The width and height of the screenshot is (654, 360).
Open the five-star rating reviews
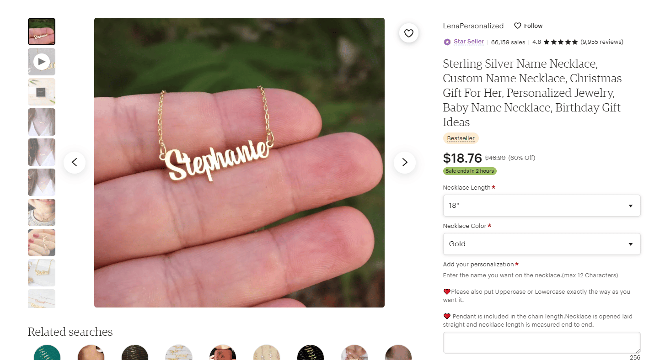point(561,42)
